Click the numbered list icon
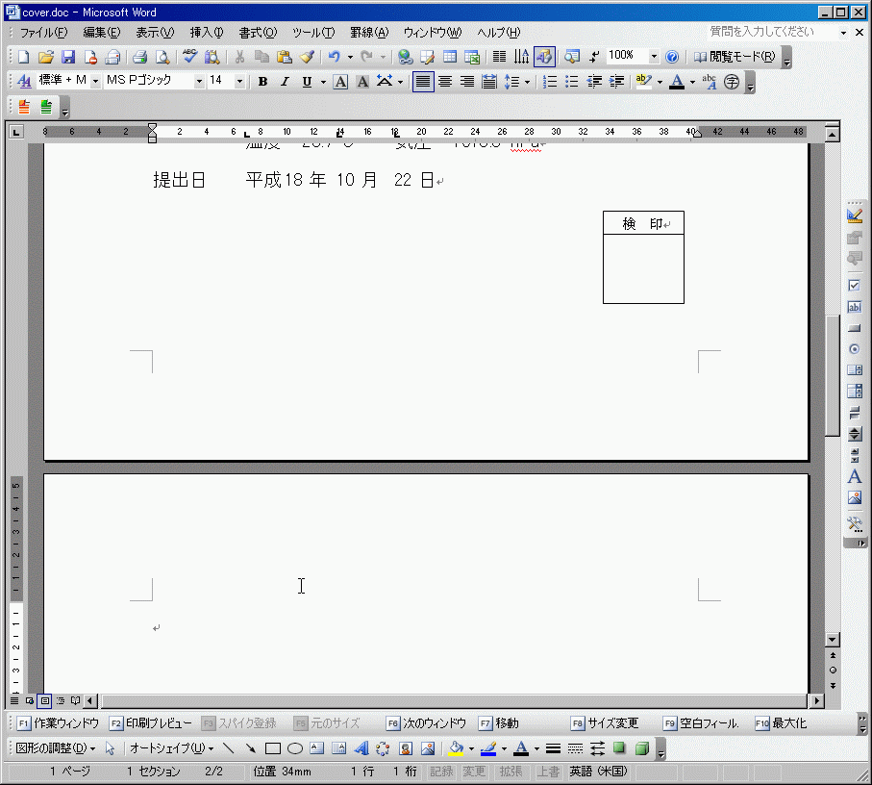Viewport: 872px width, 785px height. click(x=550, y=82)
